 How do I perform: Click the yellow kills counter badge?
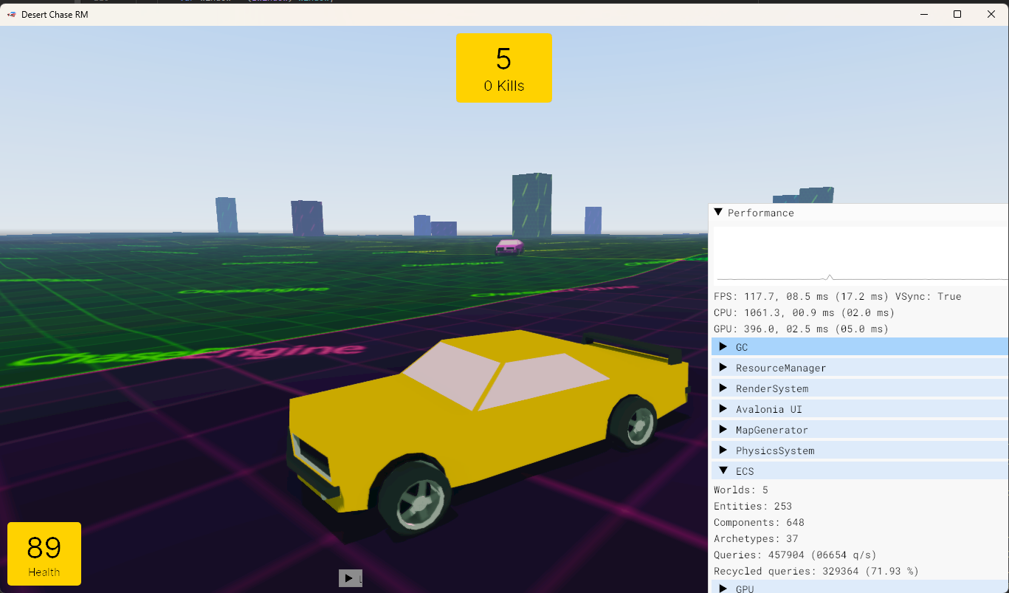point(503,68)
